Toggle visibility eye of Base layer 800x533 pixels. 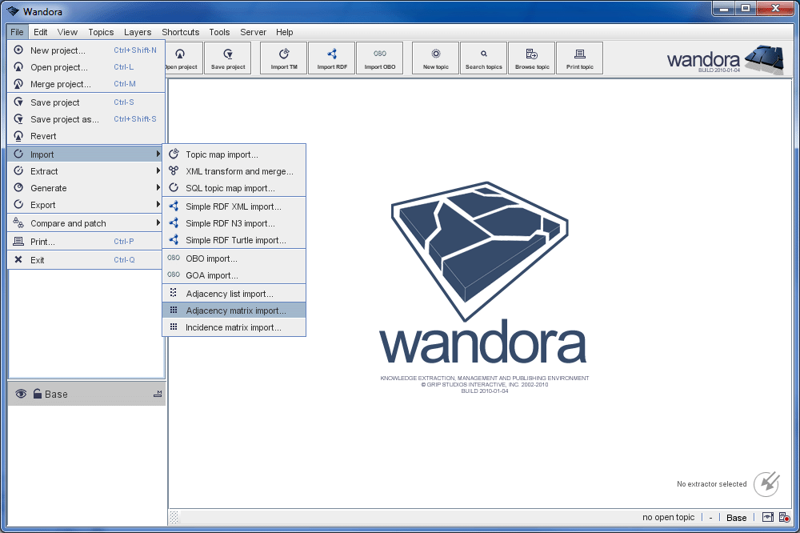[x=21, y=394]
